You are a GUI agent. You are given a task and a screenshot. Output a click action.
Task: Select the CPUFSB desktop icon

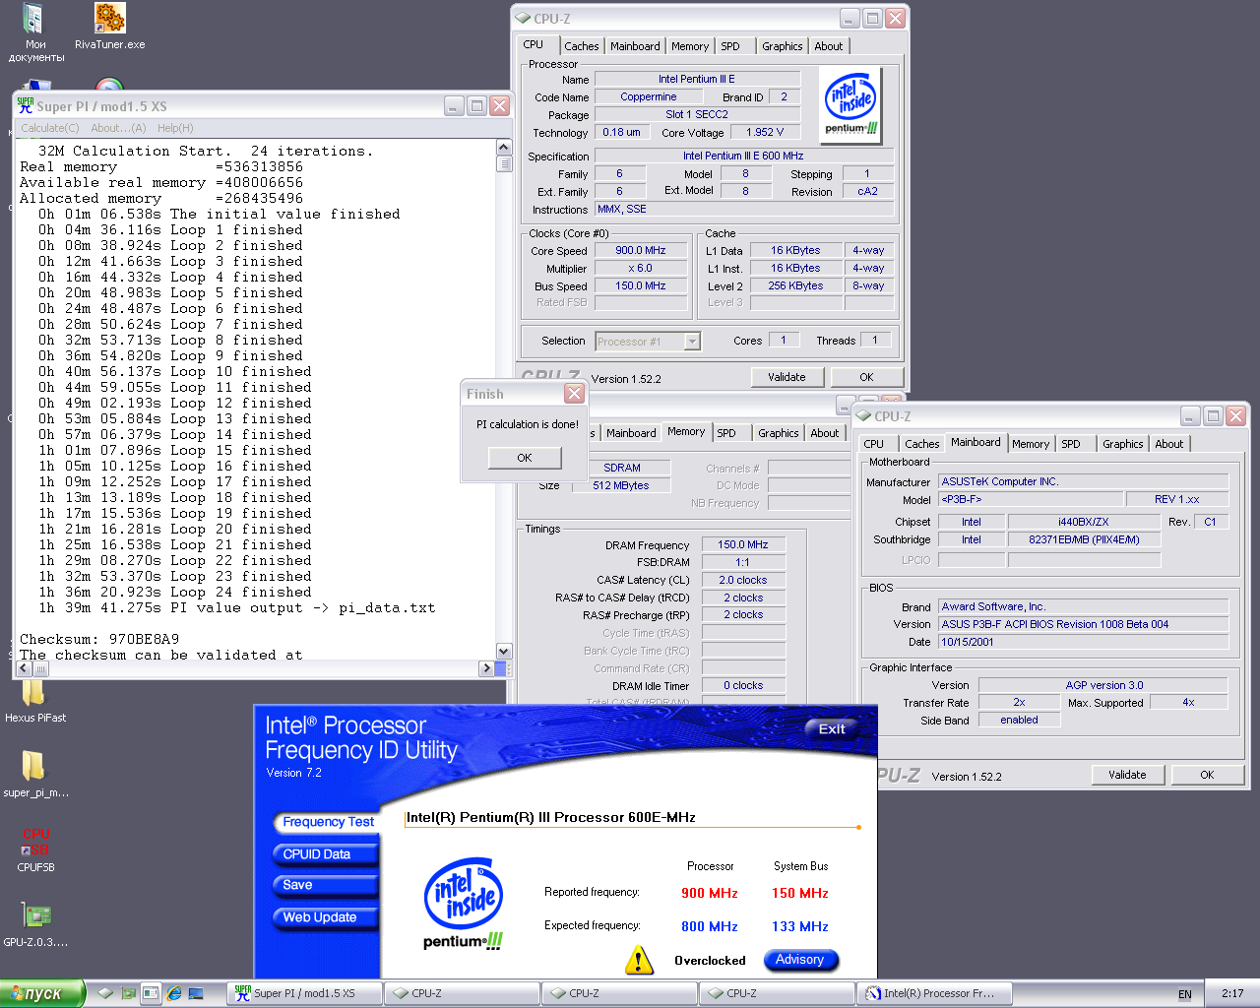tap(35, 849)
